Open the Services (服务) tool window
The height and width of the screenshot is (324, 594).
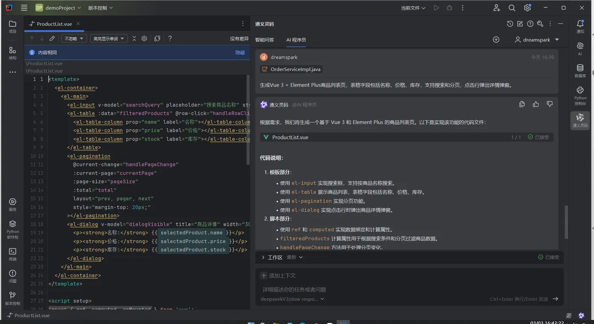13,205
